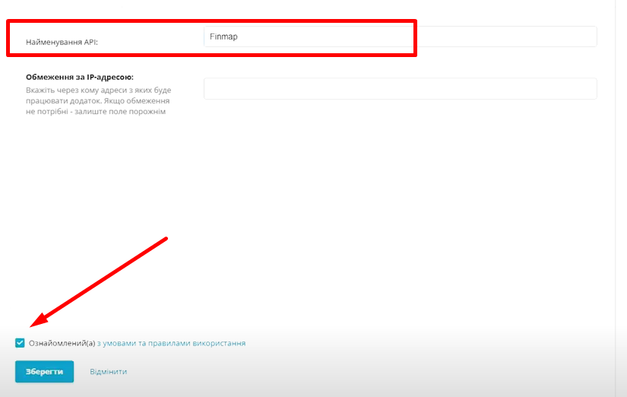627x397 pixels.
Task: Click the API name field containing Finmap
Action: pyautogui.click(x=401, y=37)
